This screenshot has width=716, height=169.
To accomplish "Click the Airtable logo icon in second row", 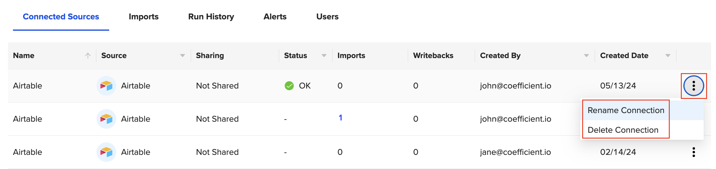I will click(x=106, y=119).
